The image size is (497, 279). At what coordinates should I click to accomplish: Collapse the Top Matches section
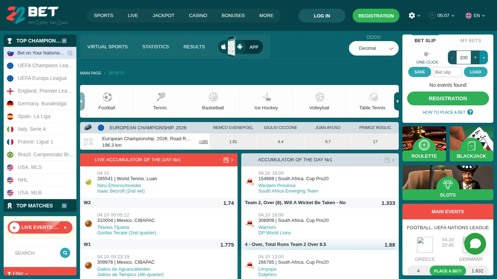pos(64,206)
